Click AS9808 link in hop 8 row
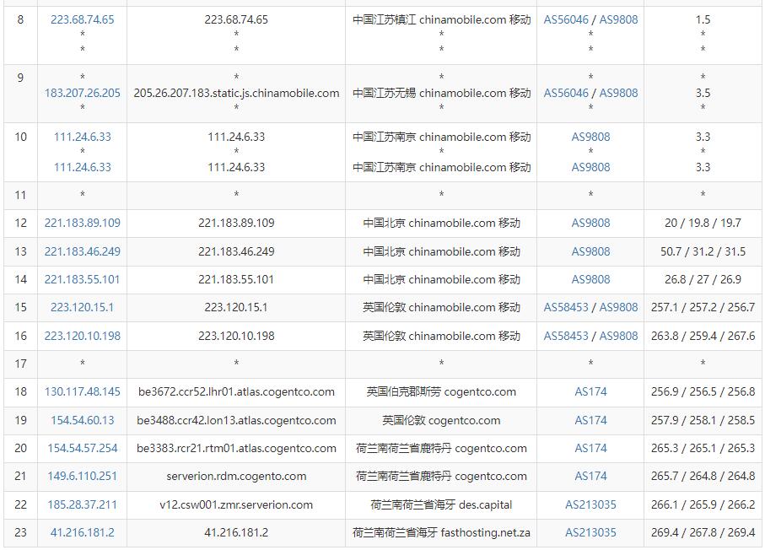 point(618,19)
